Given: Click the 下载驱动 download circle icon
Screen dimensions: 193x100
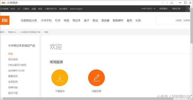Looking at the screenshot, I should pos(60,78).
